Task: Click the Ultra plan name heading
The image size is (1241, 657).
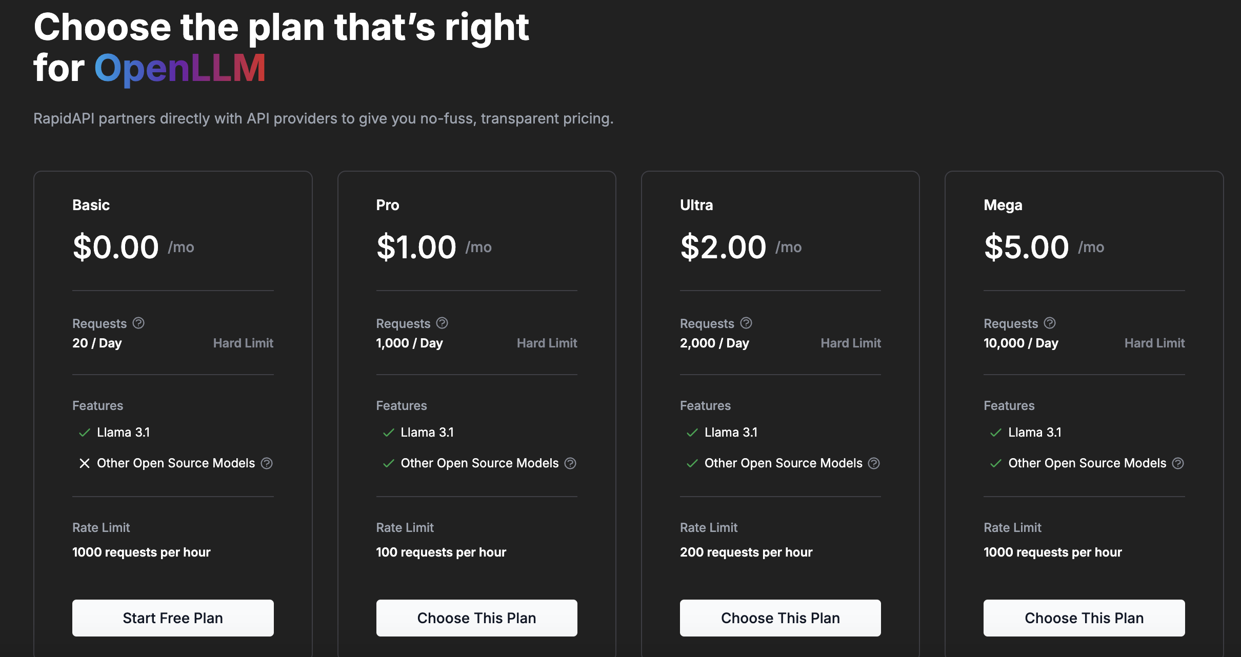Action: [x=696, y=205]
